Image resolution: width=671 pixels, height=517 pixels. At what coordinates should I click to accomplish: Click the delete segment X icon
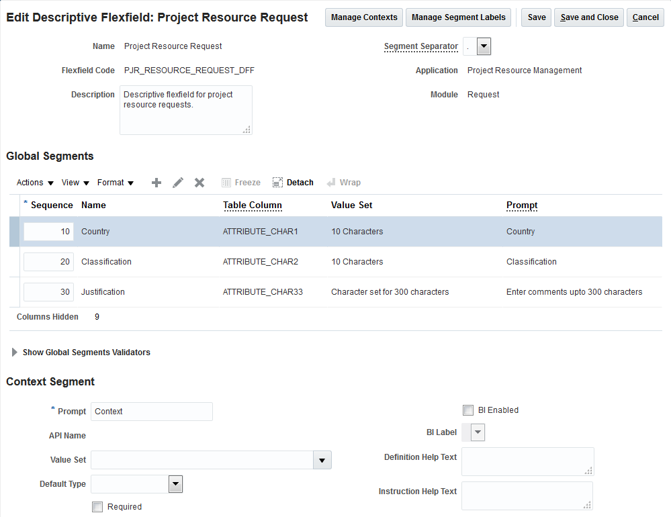(x=199, y=183)
